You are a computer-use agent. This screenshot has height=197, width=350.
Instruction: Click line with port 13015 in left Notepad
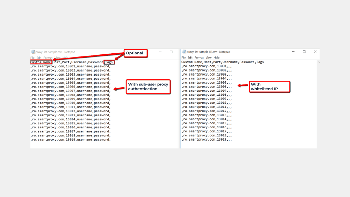point(70,123)
